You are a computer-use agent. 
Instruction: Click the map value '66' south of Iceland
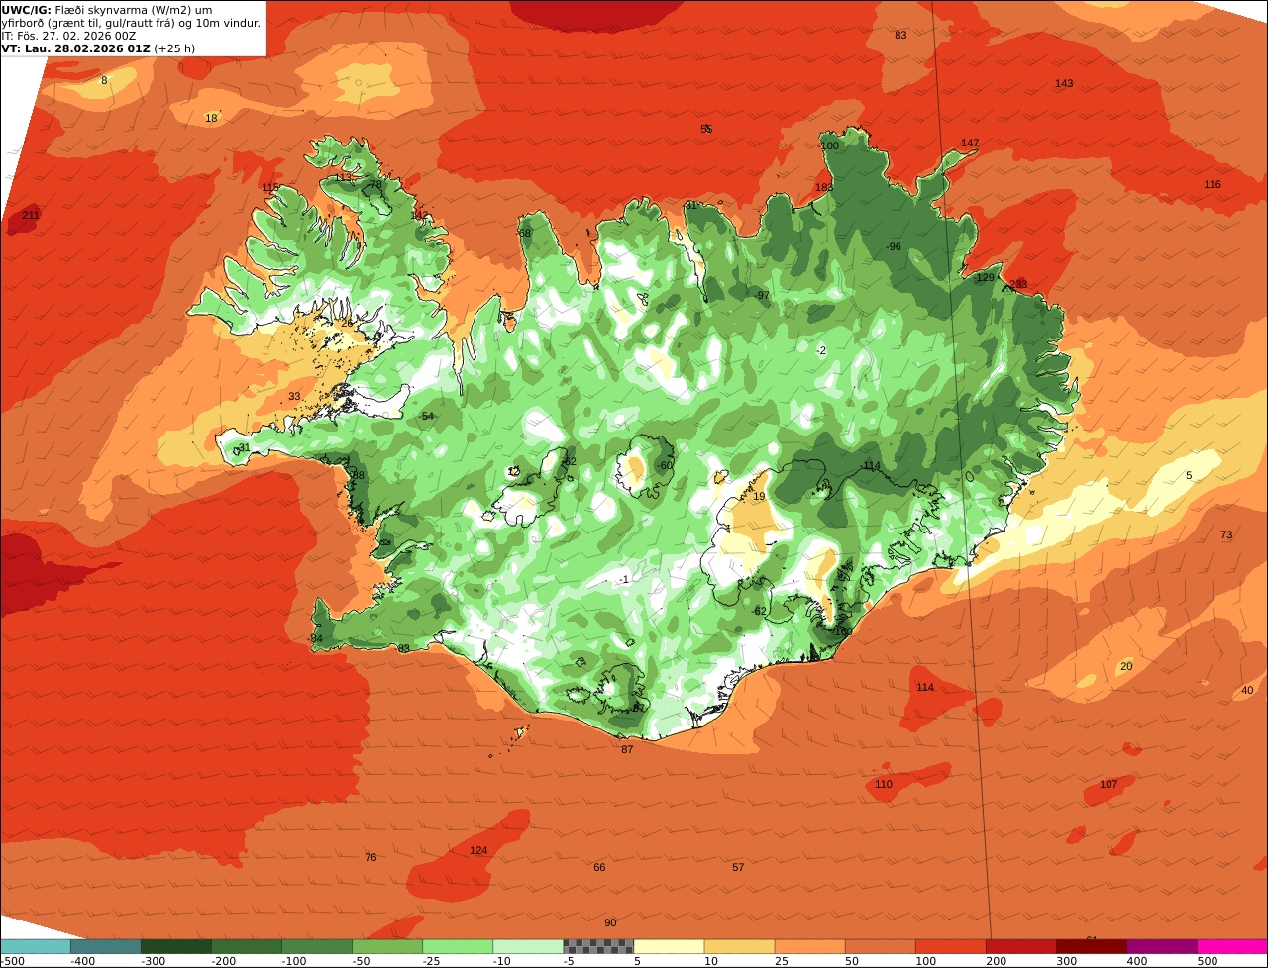click(599, 867)
